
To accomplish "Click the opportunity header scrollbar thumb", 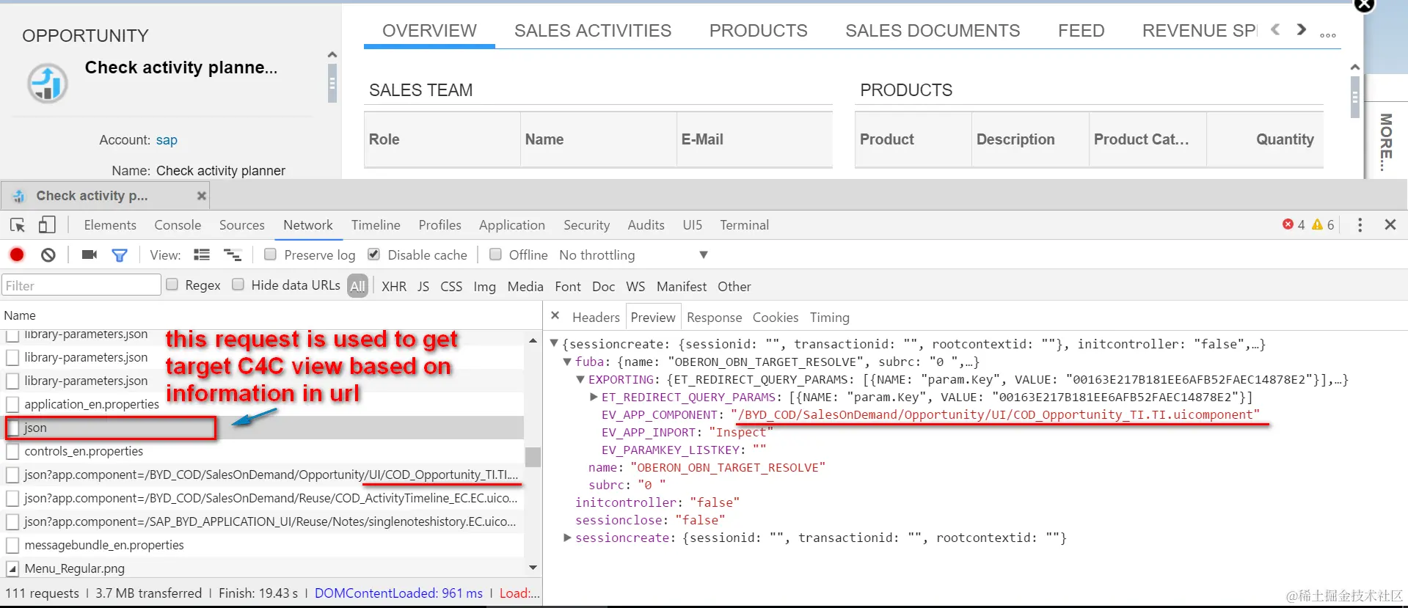I will pyautogui.click(x=332, y=83).
